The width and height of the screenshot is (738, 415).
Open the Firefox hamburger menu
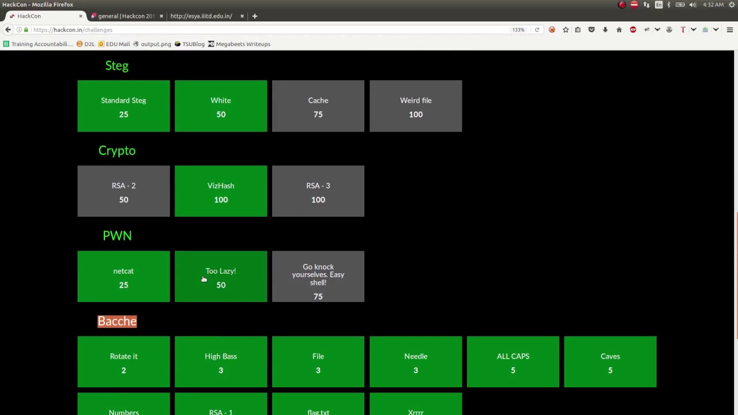click(729, 30)
